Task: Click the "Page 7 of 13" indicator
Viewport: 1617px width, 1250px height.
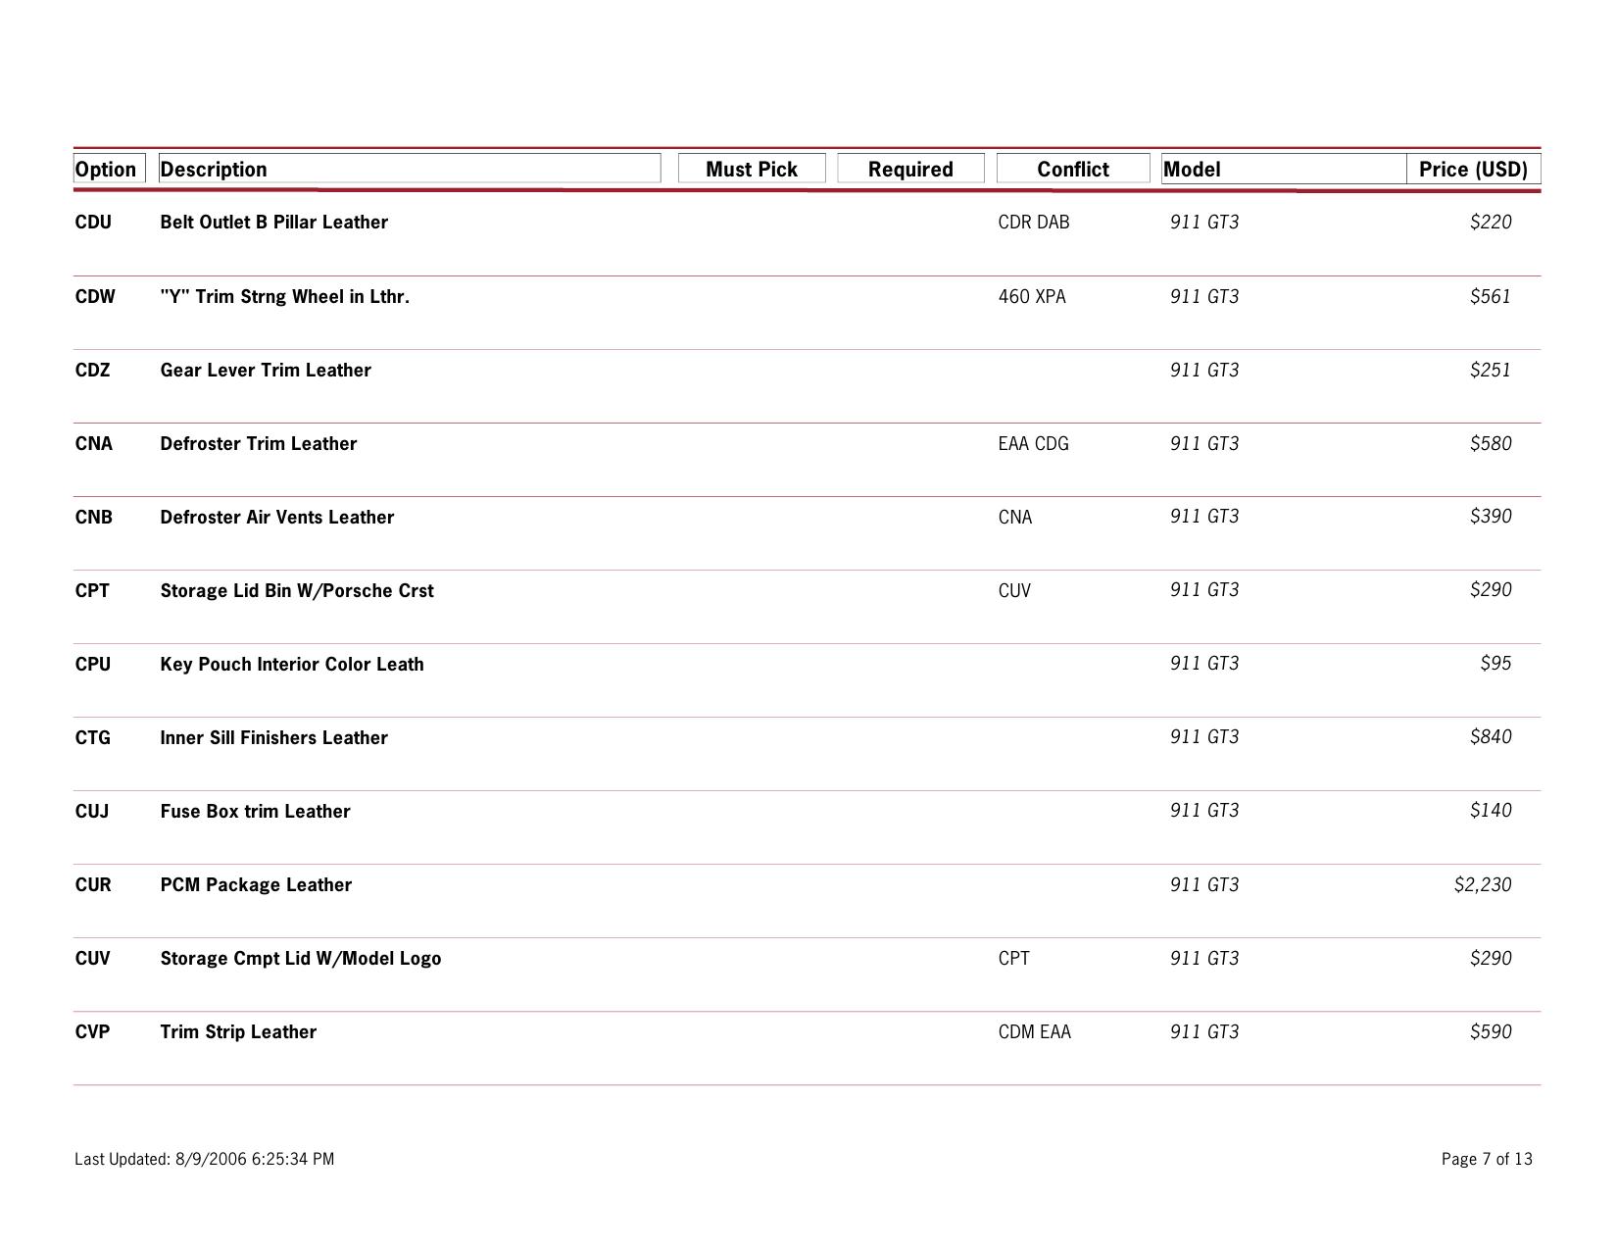Action: tap(1486, 1160)
